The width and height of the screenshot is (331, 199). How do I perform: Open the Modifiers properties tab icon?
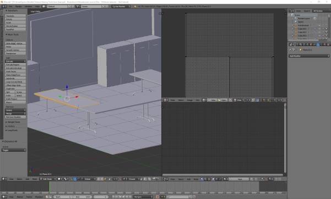coord(318,44)
